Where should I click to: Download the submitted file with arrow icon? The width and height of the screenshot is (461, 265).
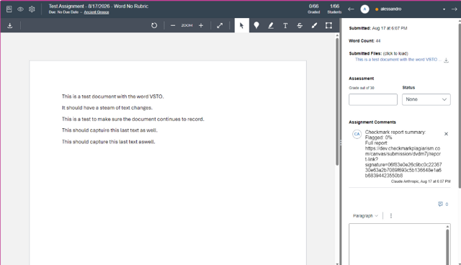click(446, 60)
